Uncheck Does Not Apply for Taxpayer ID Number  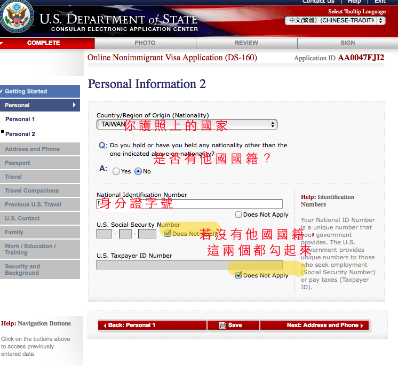tap(238, 275)
